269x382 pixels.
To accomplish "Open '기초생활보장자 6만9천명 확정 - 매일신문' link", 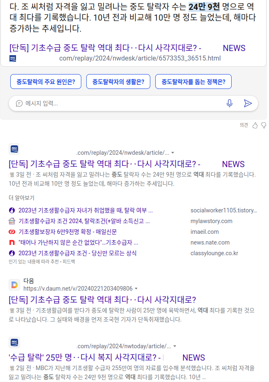I will 67,232.
